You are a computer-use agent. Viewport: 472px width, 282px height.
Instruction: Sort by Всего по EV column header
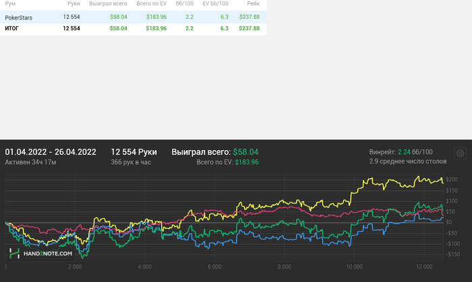point(152,3)
